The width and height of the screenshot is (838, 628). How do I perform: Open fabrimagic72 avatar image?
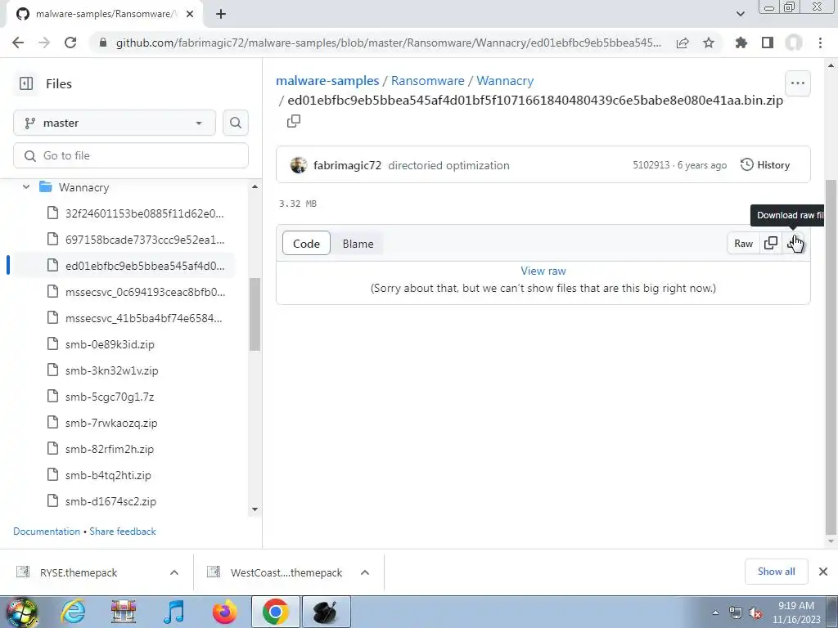click(x=299, y=165)
